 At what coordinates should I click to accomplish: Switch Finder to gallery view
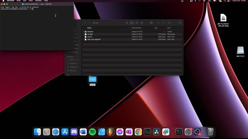pyautogui.click(x=142, y=23)
